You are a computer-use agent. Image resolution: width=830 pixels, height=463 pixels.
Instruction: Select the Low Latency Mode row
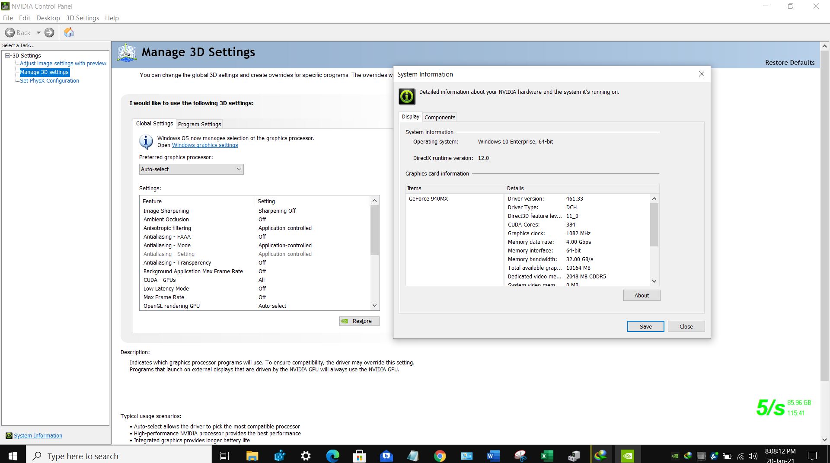click(x=255, y=289)
